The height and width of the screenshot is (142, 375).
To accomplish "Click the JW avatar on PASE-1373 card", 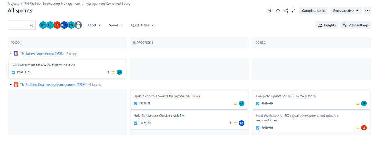I will pos(120,72).
